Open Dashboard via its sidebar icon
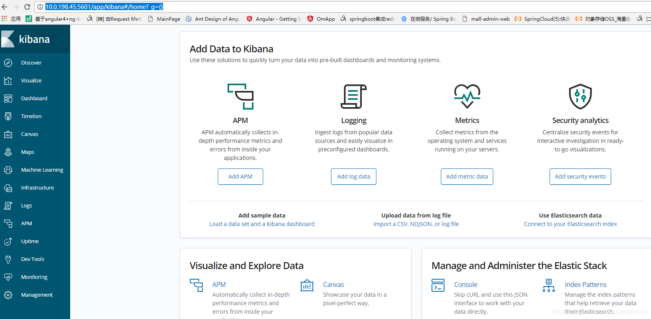The width and height of the screenshot is (651, 319). [x=8, y=99]
